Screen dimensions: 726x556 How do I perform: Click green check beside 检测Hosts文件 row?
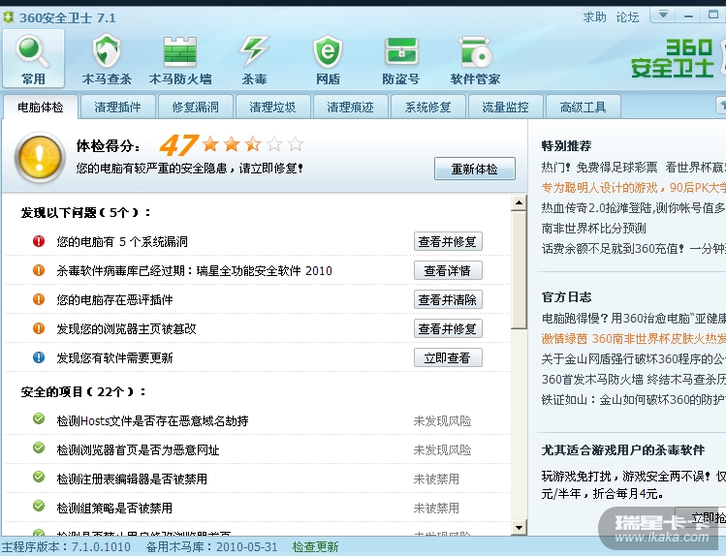(39, 419)
